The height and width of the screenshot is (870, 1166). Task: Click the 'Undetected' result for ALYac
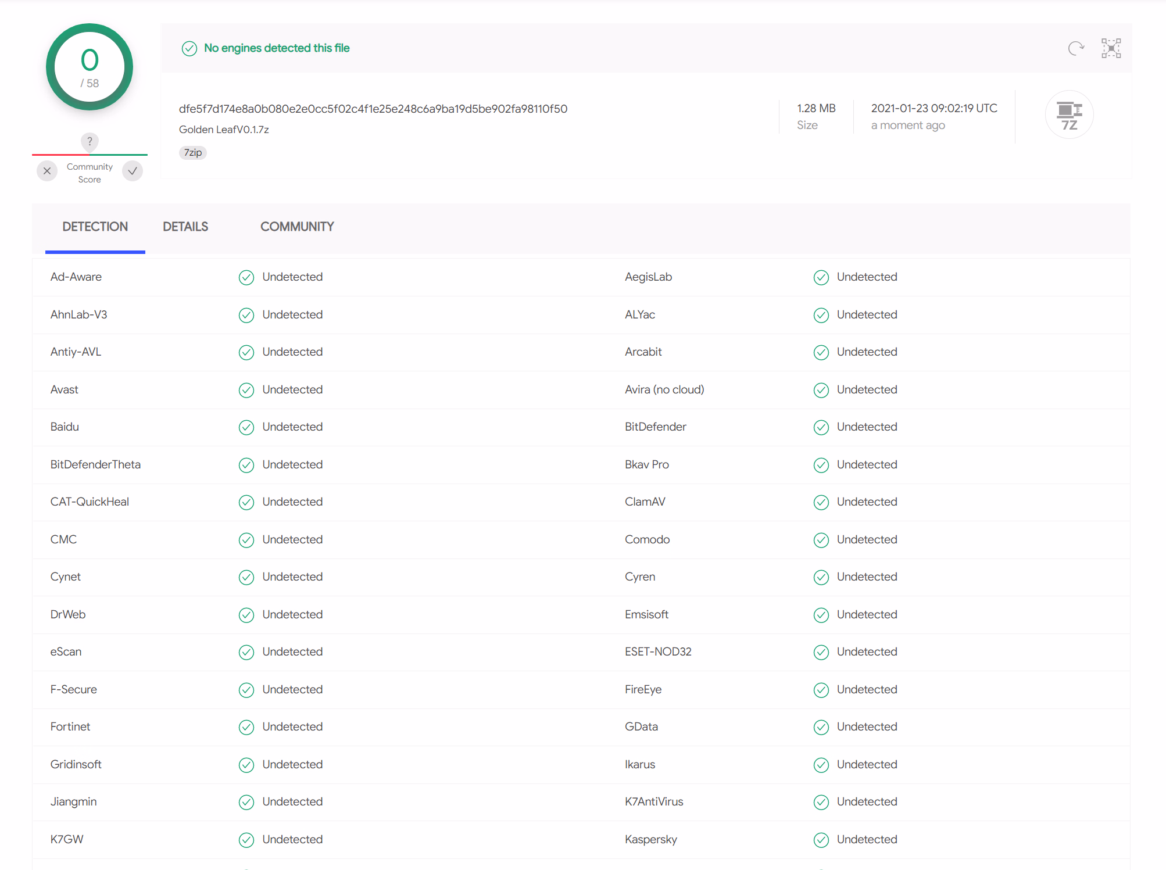[867, 314]
